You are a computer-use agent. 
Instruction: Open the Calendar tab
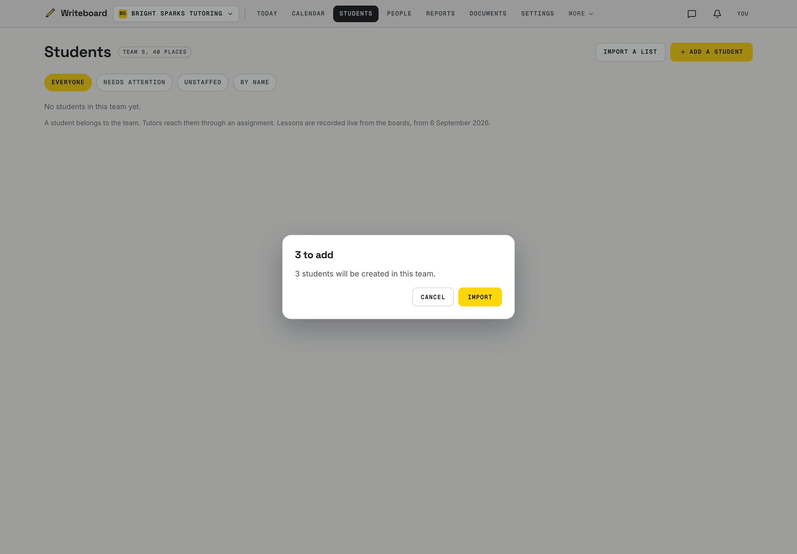click(x=308, y=14)
